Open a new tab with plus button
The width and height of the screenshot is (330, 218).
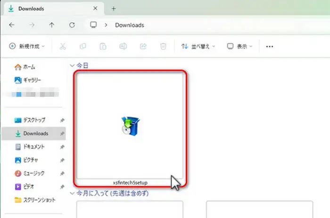pyautogui.click(x=114, y=8)
